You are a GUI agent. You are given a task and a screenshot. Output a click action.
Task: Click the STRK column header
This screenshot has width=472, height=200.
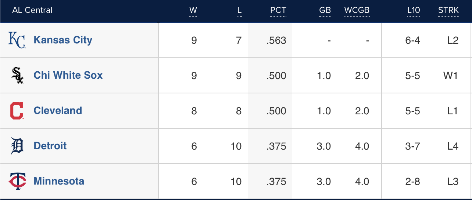pyautogui.click(x=448, y=10)
